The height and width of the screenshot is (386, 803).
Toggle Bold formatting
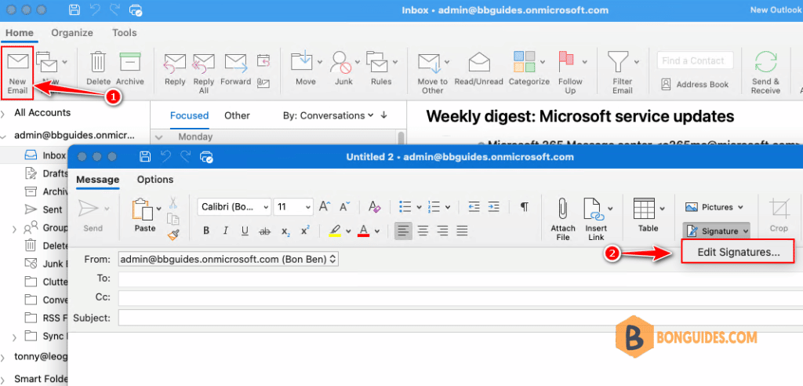tap(206, 231)
